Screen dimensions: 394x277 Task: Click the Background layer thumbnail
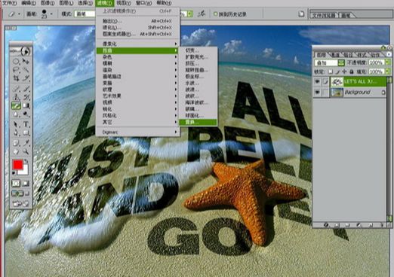click(x=337, y=93)
